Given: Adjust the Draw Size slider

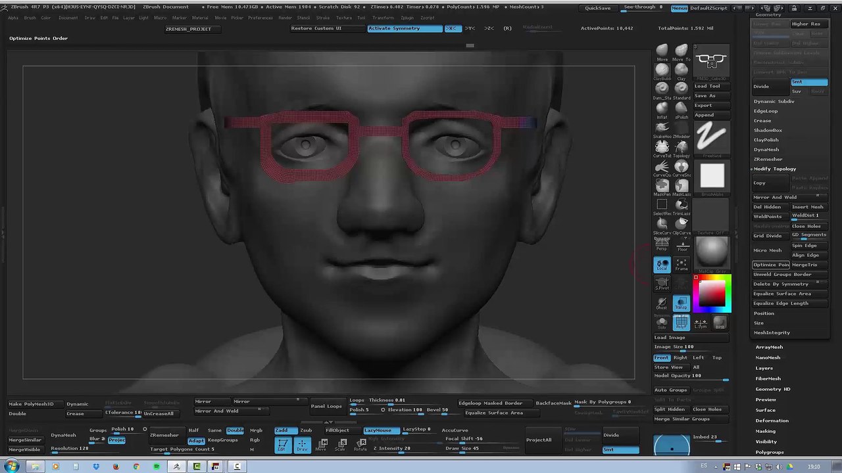Looking at the screenshot, I should tap(472, 449).
